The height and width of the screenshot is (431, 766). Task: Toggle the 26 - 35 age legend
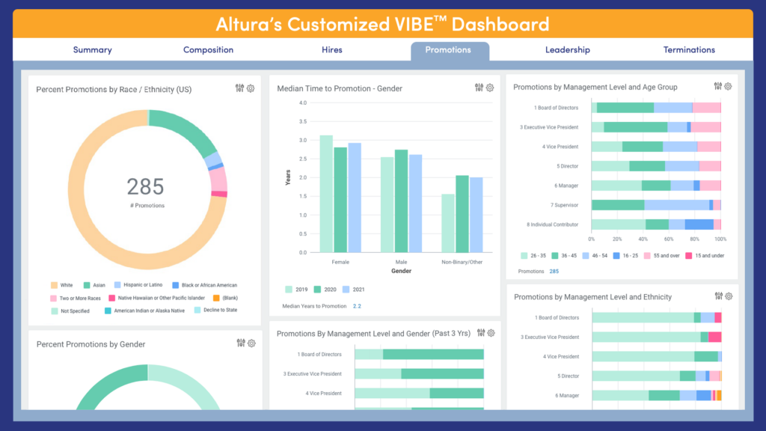pos(533,256)
